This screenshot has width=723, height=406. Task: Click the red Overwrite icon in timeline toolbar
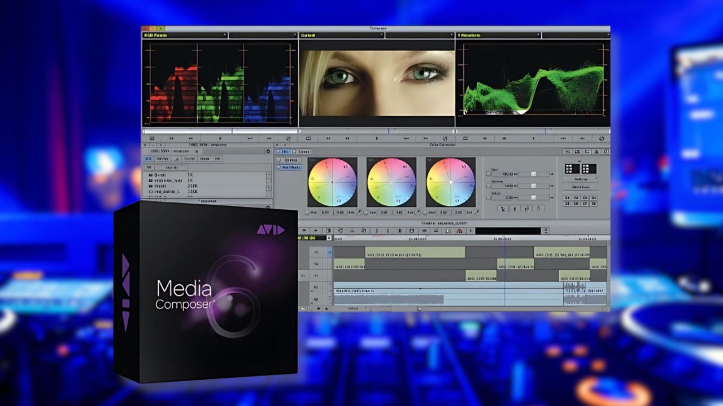point(459,231)
